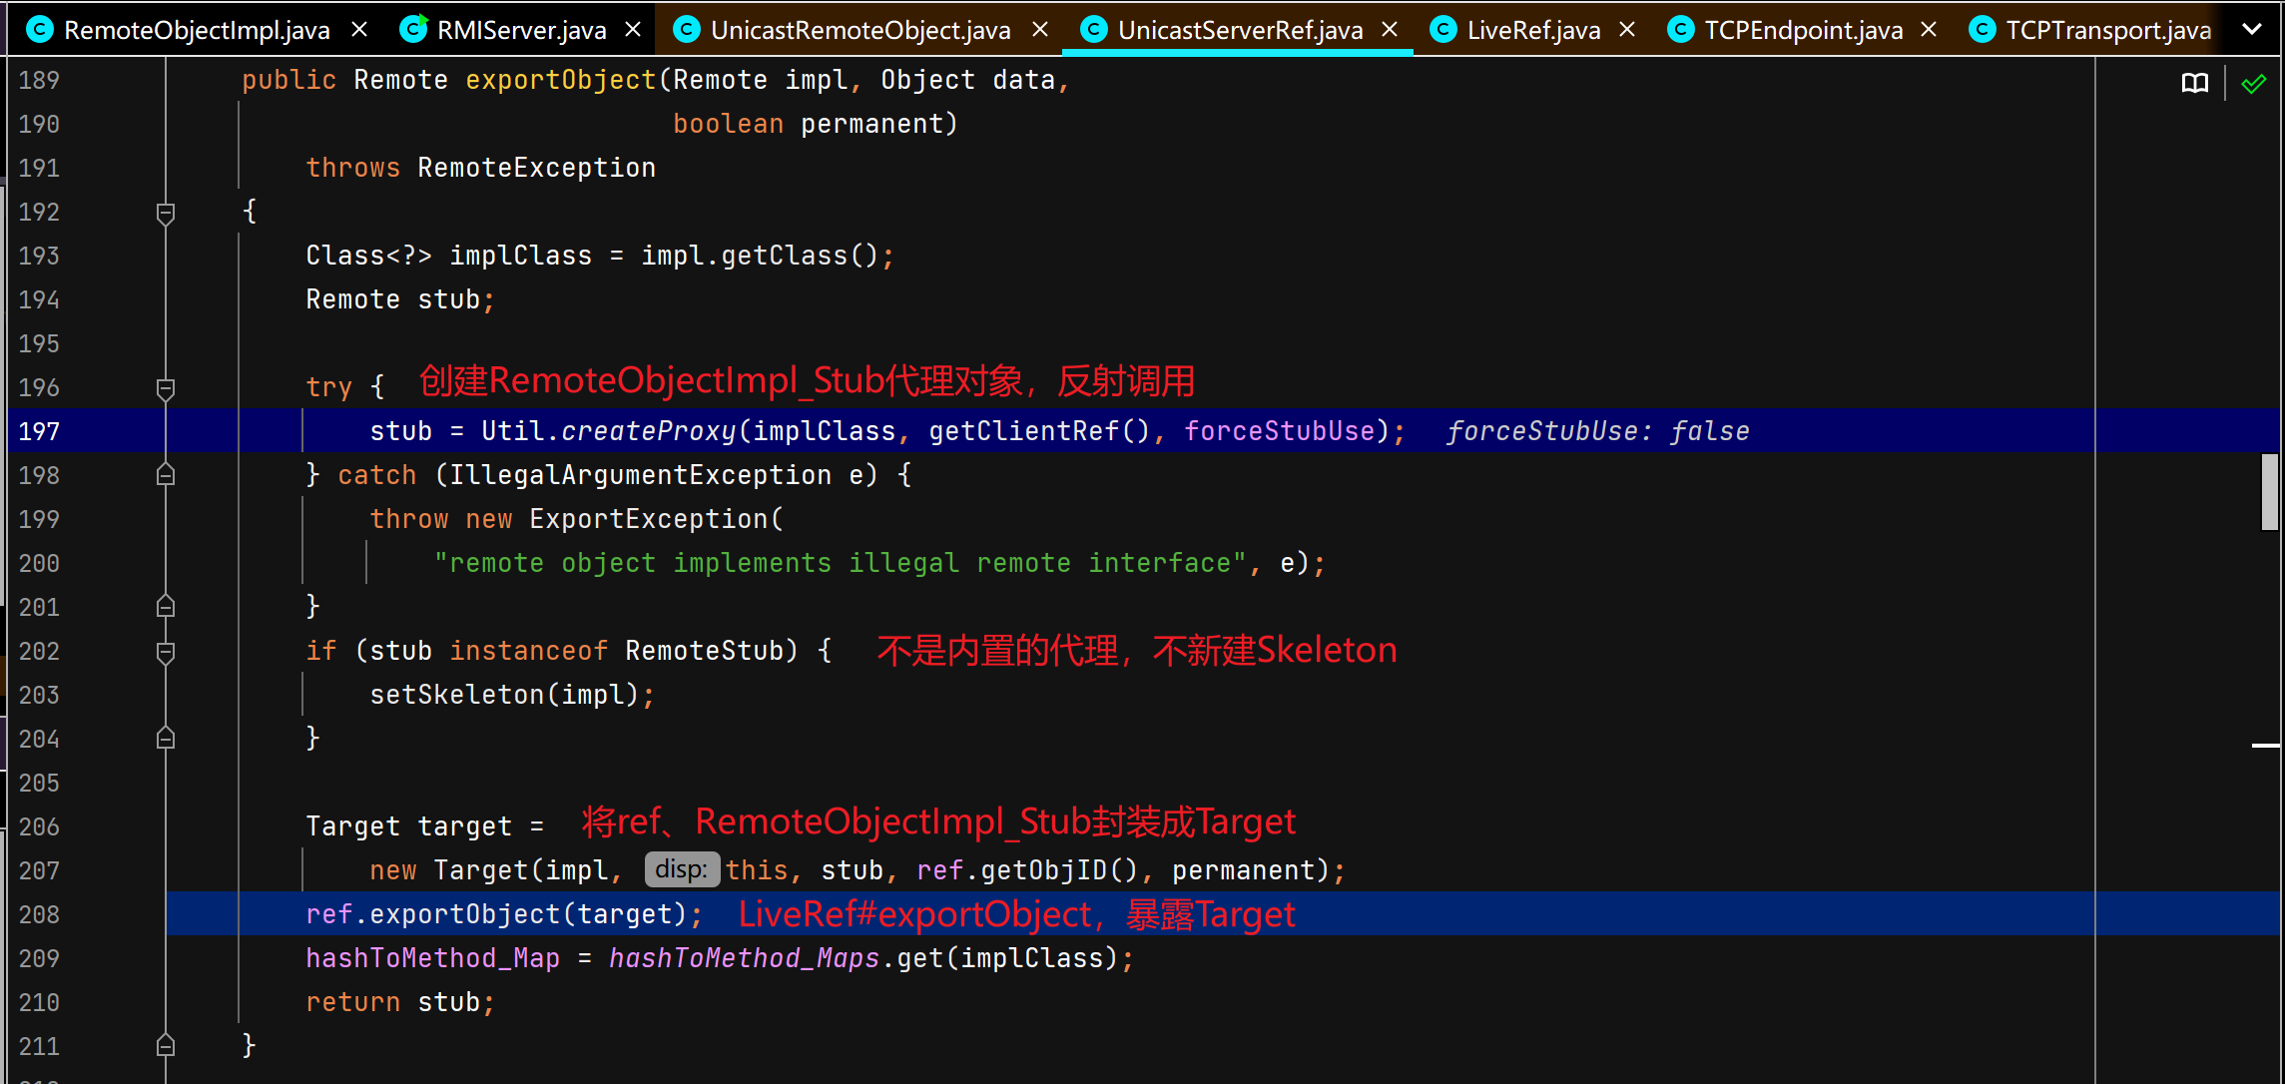Close the UnicastServerRef.java tab
The image size is (2285, 1084).
tap(1389, 30)
